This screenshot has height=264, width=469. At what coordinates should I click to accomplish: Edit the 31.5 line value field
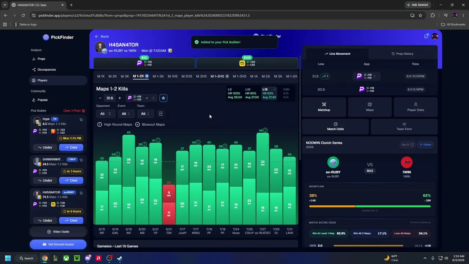click(x=110, y=98)
